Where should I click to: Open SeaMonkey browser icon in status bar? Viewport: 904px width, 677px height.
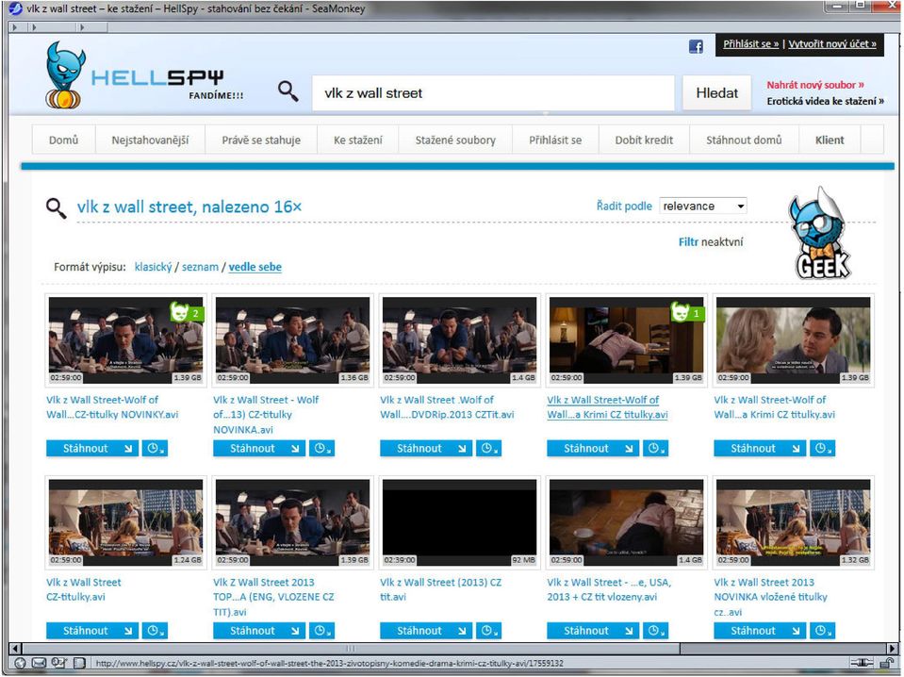pos(20,663)
